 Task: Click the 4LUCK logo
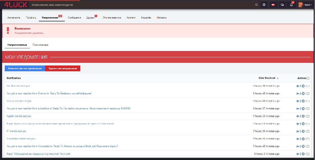pos(14,4)
